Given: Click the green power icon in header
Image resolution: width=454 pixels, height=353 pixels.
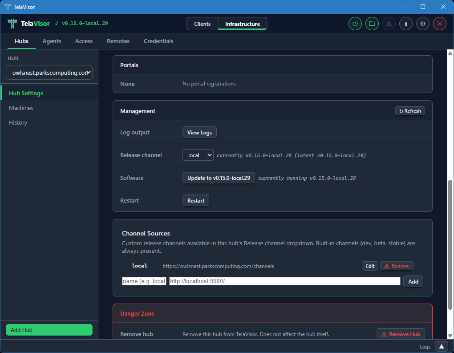Looking at the screenshot, I should 355,24.
